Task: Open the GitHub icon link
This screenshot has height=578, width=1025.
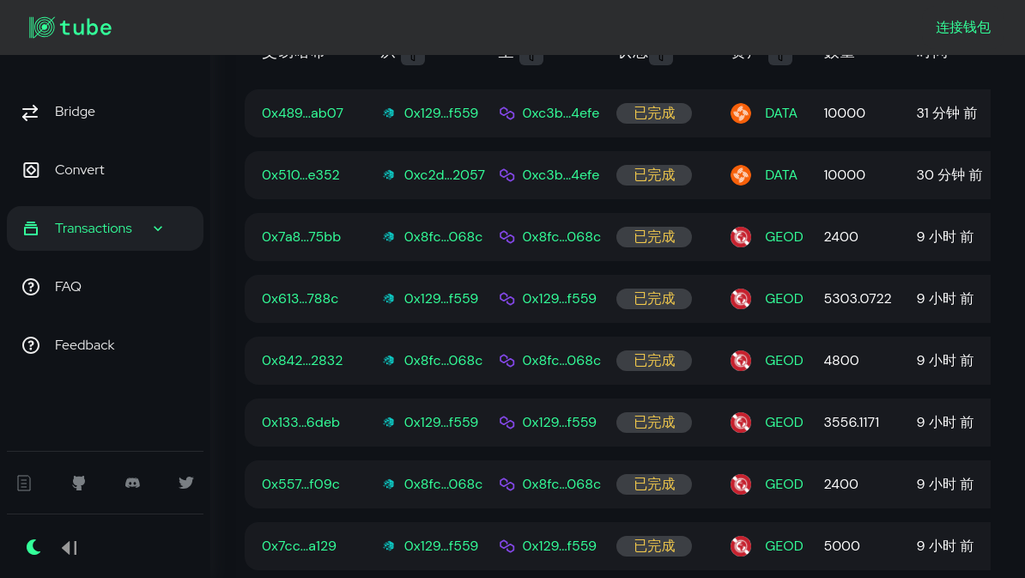Action: pos(79,483)
